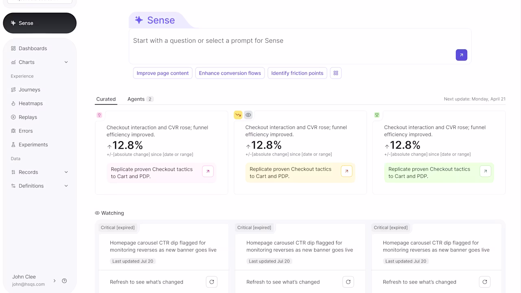Choose the Improve page content prompt
Viewport: 521px width, 293px height.
click(x=163, y=73)
